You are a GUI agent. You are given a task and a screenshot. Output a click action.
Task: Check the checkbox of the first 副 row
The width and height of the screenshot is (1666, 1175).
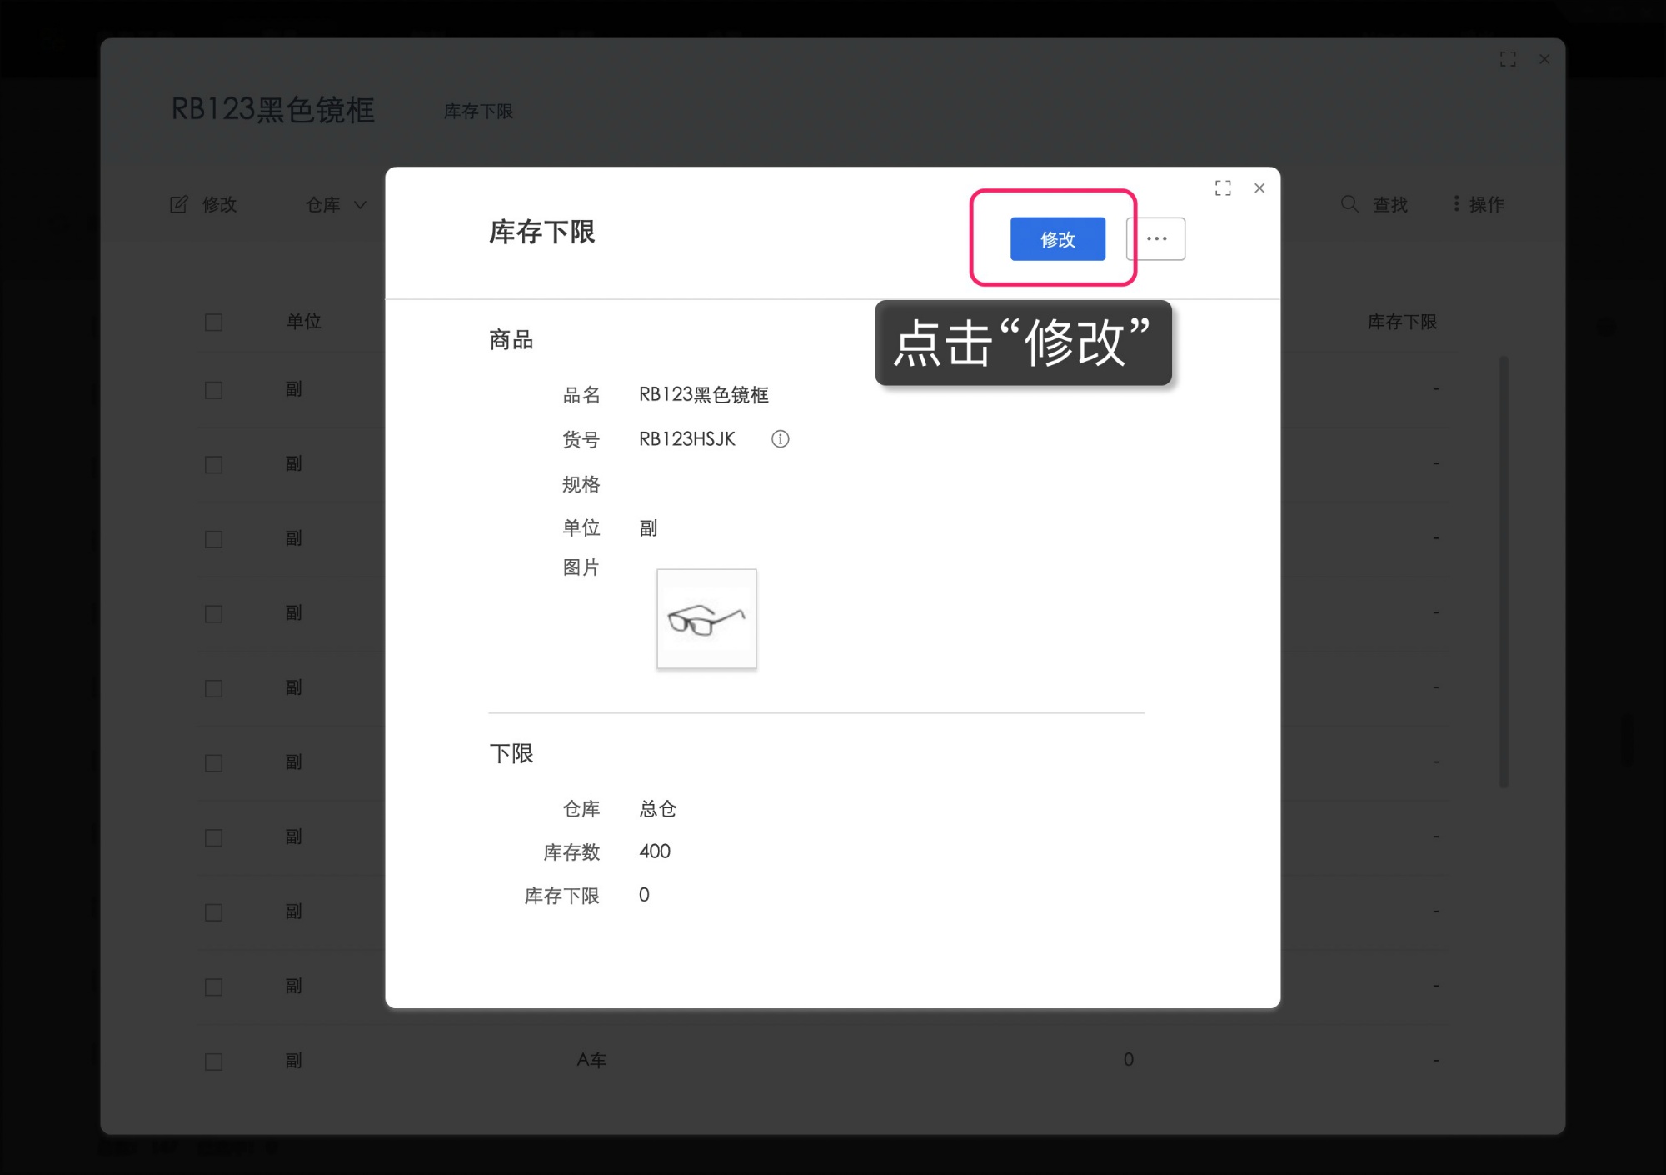pos(213,389)
